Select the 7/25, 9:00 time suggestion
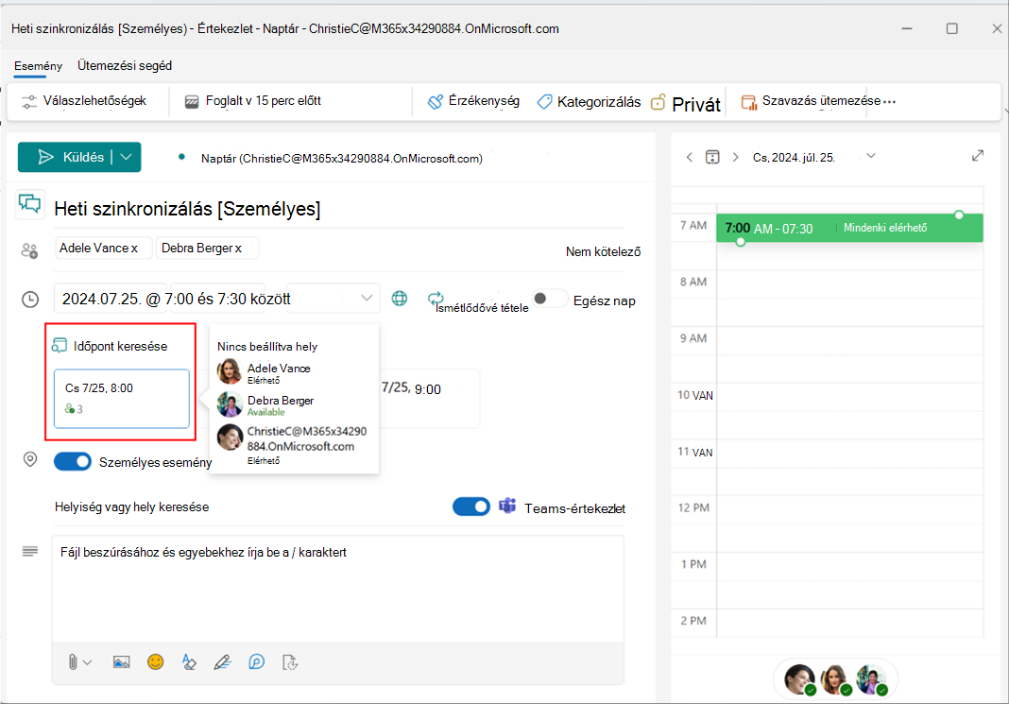The image size is (1009, 704). coord(429,399)
